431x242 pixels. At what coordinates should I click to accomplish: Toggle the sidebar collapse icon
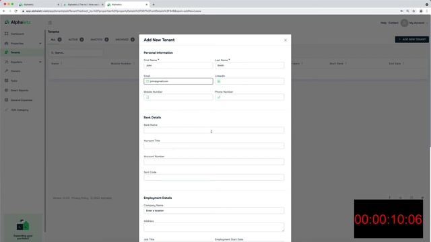click(x=50, y=22)
